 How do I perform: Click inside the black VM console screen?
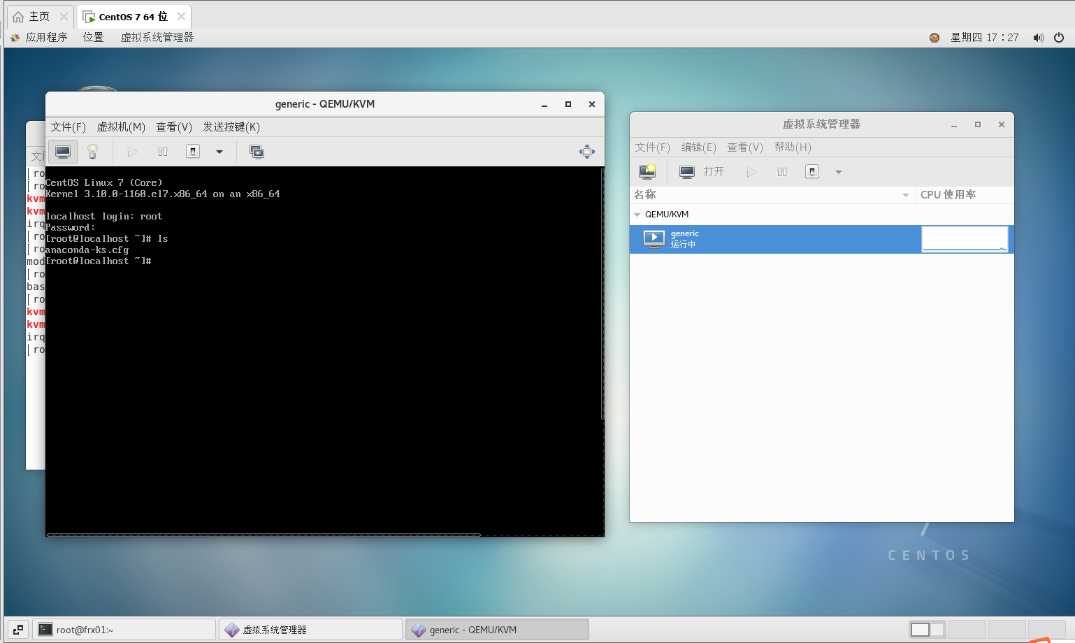(324, 351)
